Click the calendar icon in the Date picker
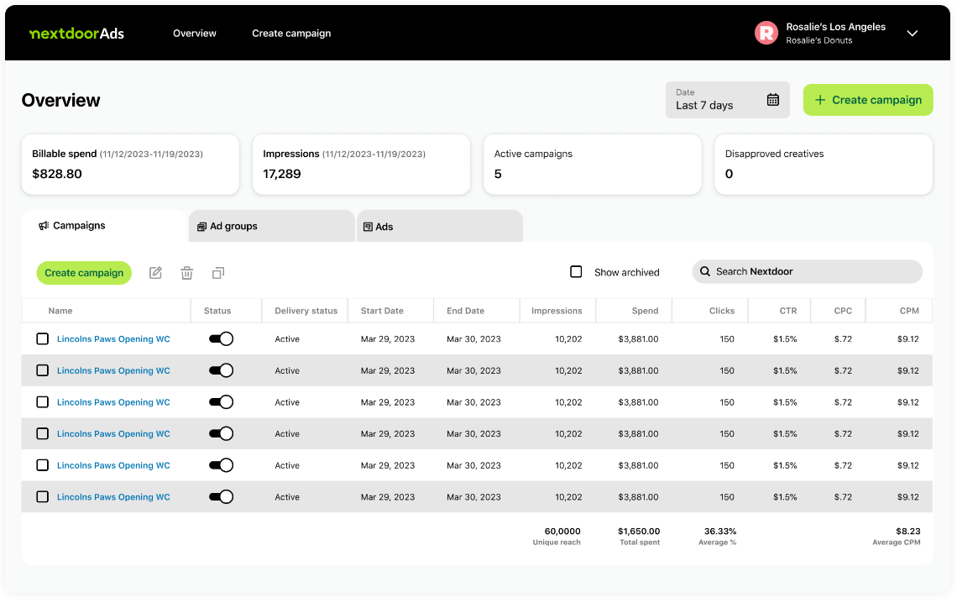Viewport: 957px width, 603px height. 772,99
